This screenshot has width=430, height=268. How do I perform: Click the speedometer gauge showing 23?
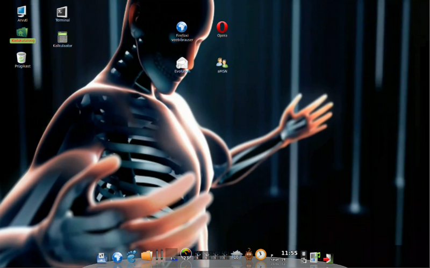[x=186, y=254]
